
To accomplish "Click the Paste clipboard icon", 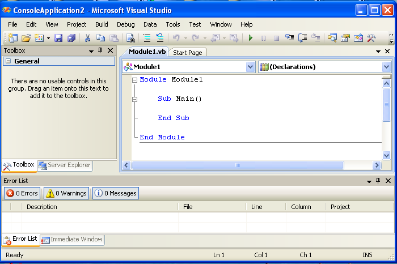I will pos(114,38).
